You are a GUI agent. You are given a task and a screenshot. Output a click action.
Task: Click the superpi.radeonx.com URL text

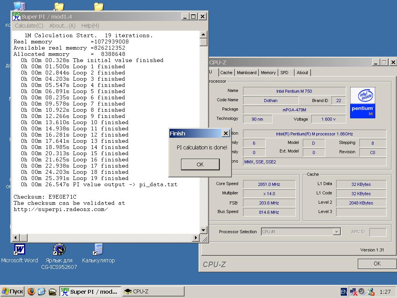pyautogui.click(x=61, y=209)
